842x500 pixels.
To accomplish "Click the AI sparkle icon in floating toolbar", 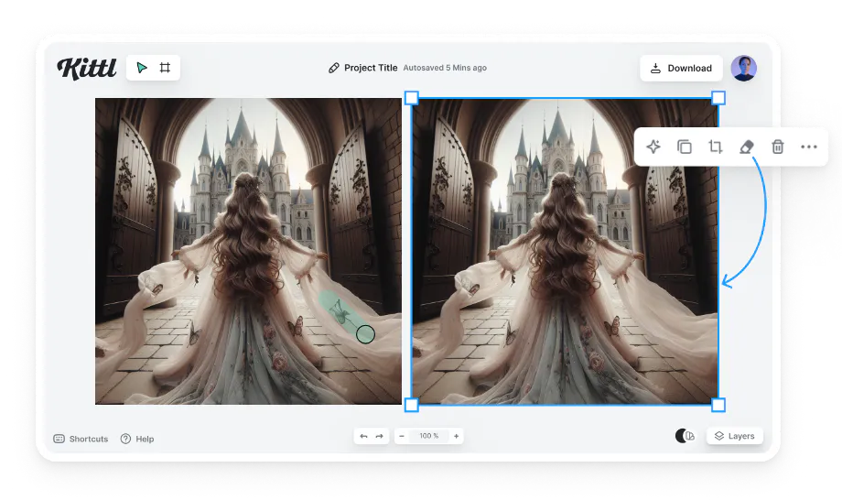I will click(653, 147).
